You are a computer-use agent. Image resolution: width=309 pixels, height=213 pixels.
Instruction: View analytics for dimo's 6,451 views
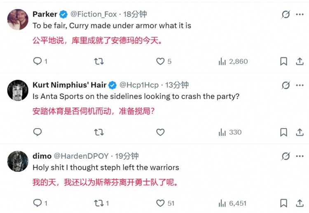[222, 203]
